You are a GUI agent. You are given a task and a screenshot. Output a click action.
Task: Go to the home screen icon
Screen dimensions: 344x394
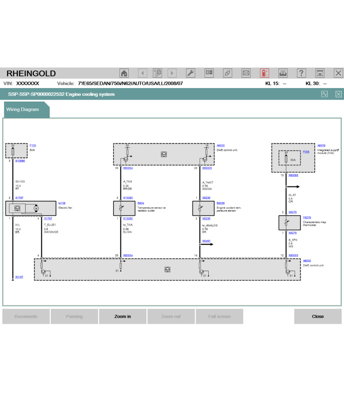[124, 73]
